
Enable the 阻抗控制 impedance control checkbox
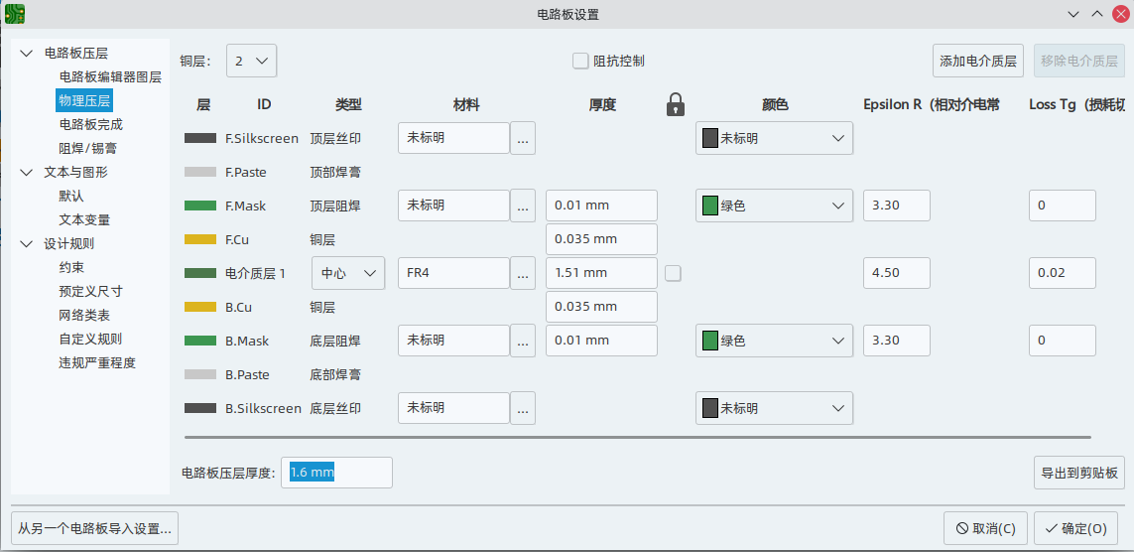click(x=580, y=61)
